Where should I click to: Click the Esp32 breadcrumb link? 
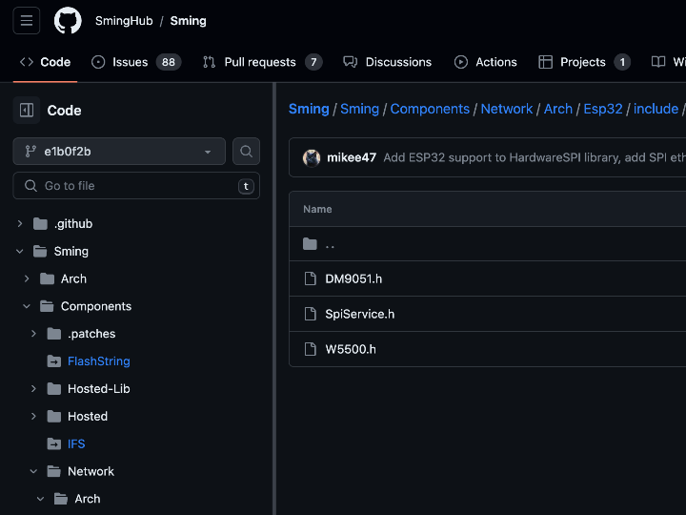tap(602, 109)
